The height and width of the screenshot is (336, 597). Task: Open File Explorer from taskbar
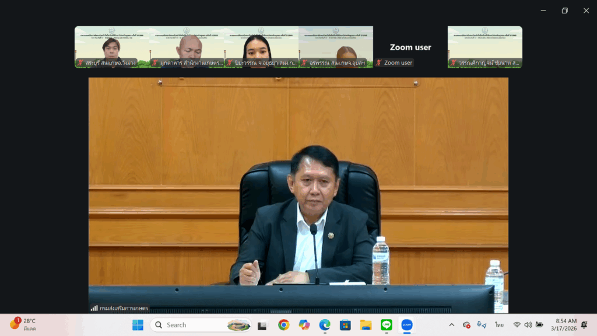coord(366,325)
